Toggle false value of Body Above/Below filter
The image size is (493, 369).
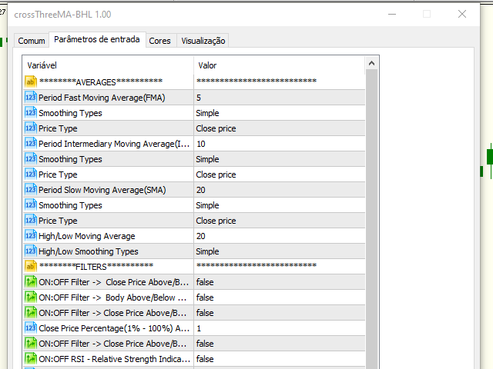(x=280, y=298)
